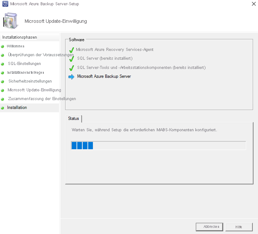Click green dot beside Microsoft Update-Einwilligung phase
Screen dimensions: 258x234
click(x=3, y=90)
